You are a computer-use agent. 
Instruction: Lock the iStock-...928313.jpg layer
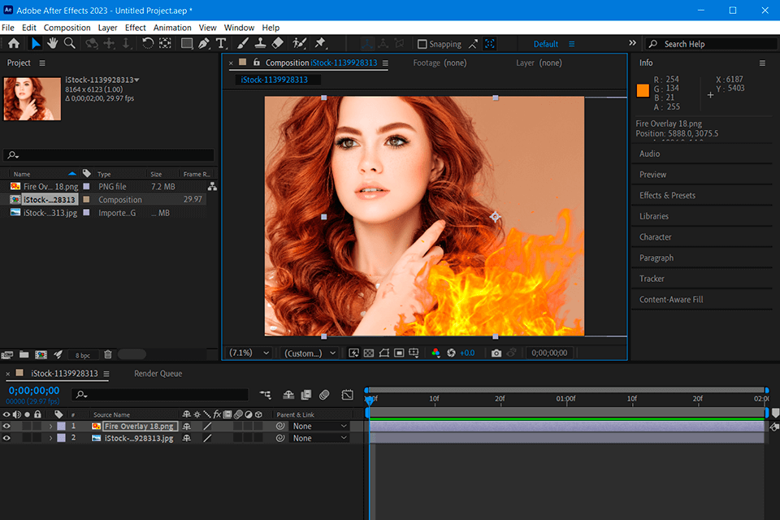38,438
